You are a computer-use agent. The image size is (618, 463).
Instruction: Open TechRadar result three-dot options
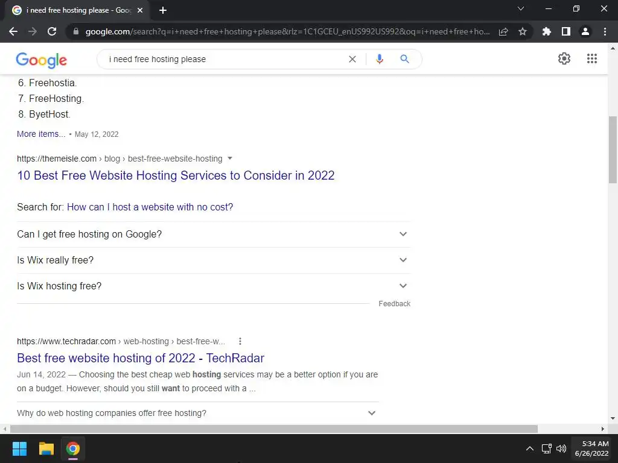(x=240, y=341)
